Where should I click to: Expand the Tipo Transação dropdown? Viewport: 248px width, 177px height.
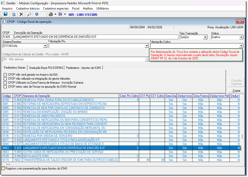coord(205,37)
